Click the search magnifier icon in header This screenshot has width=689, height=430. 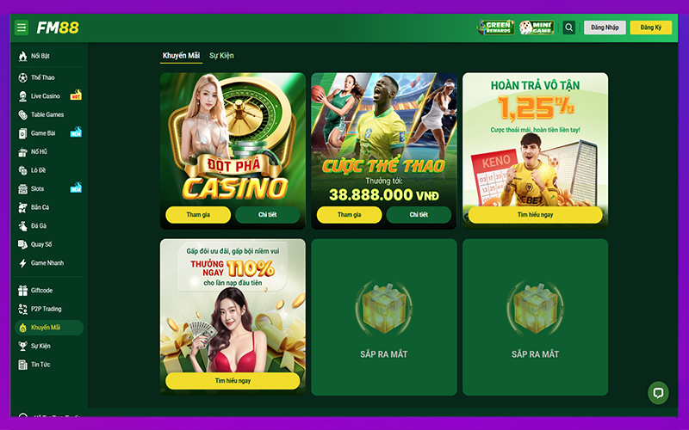568,28
